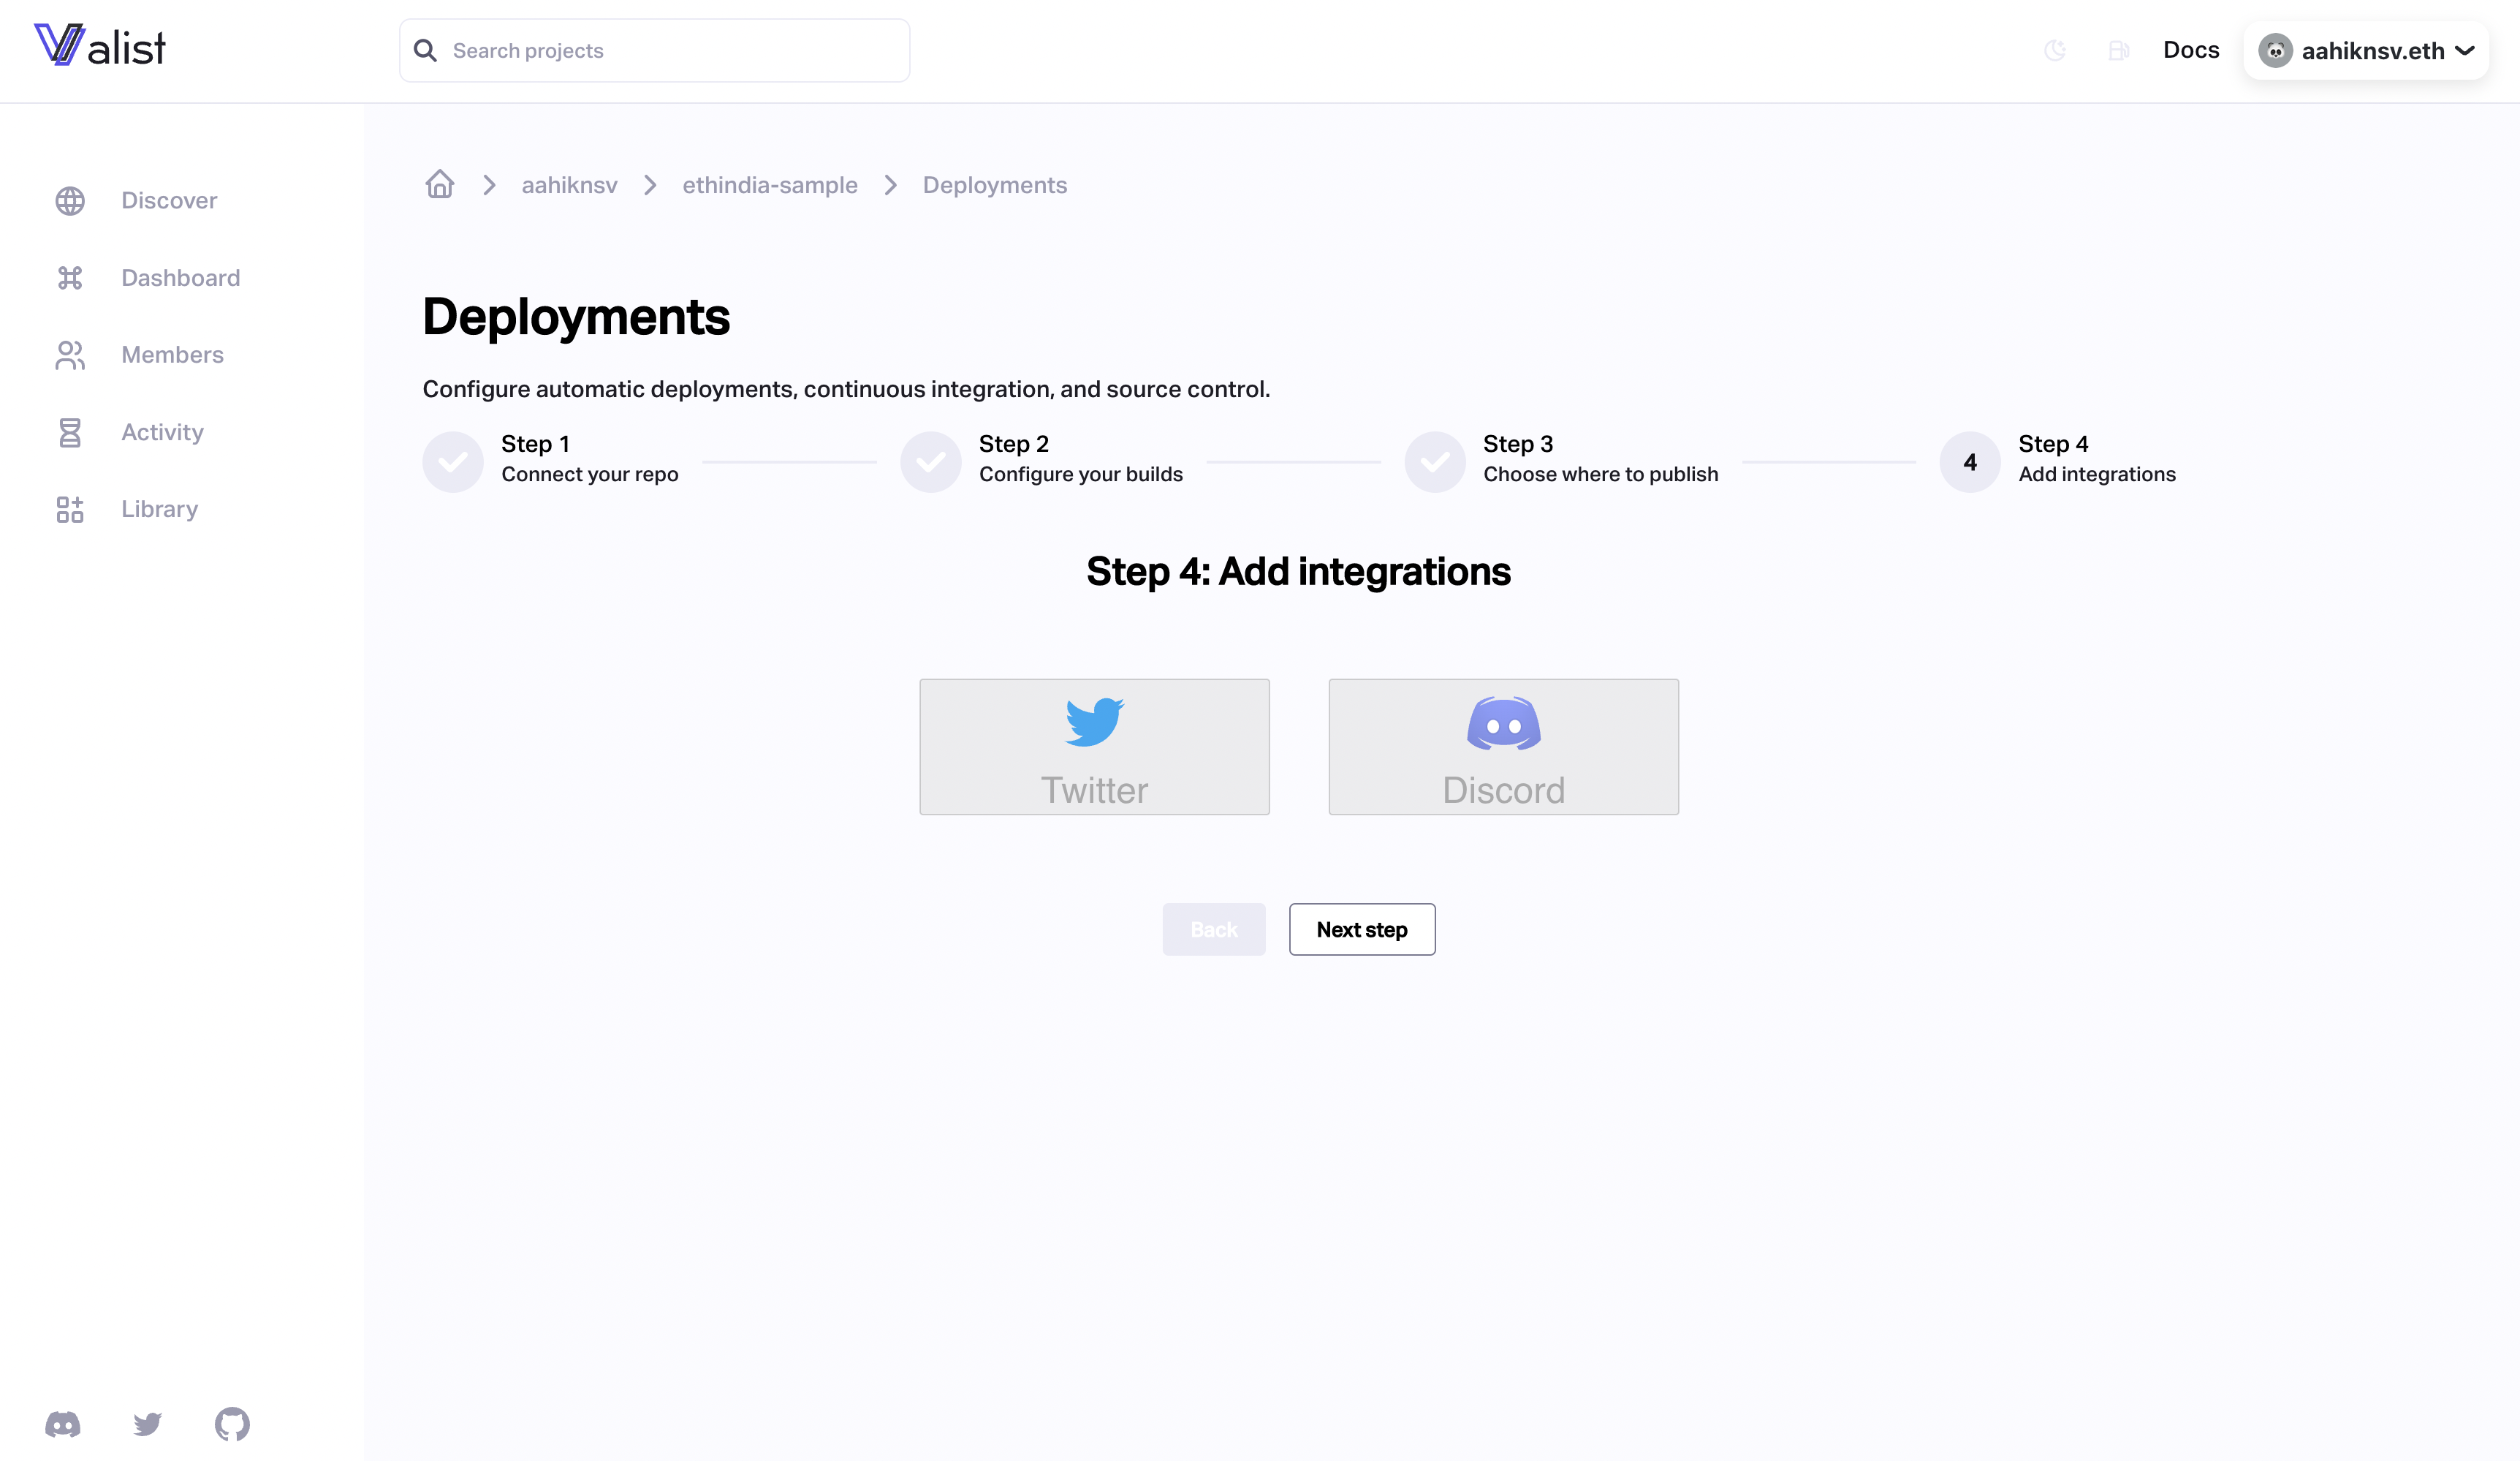Open the Discord icon in sidebar footer
This screenshot has height=1461, width=2520.
point(63,1423)
